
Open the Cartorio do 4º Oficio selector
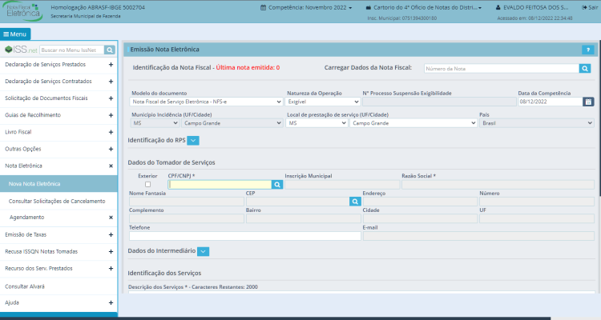[x=424, y=7]
